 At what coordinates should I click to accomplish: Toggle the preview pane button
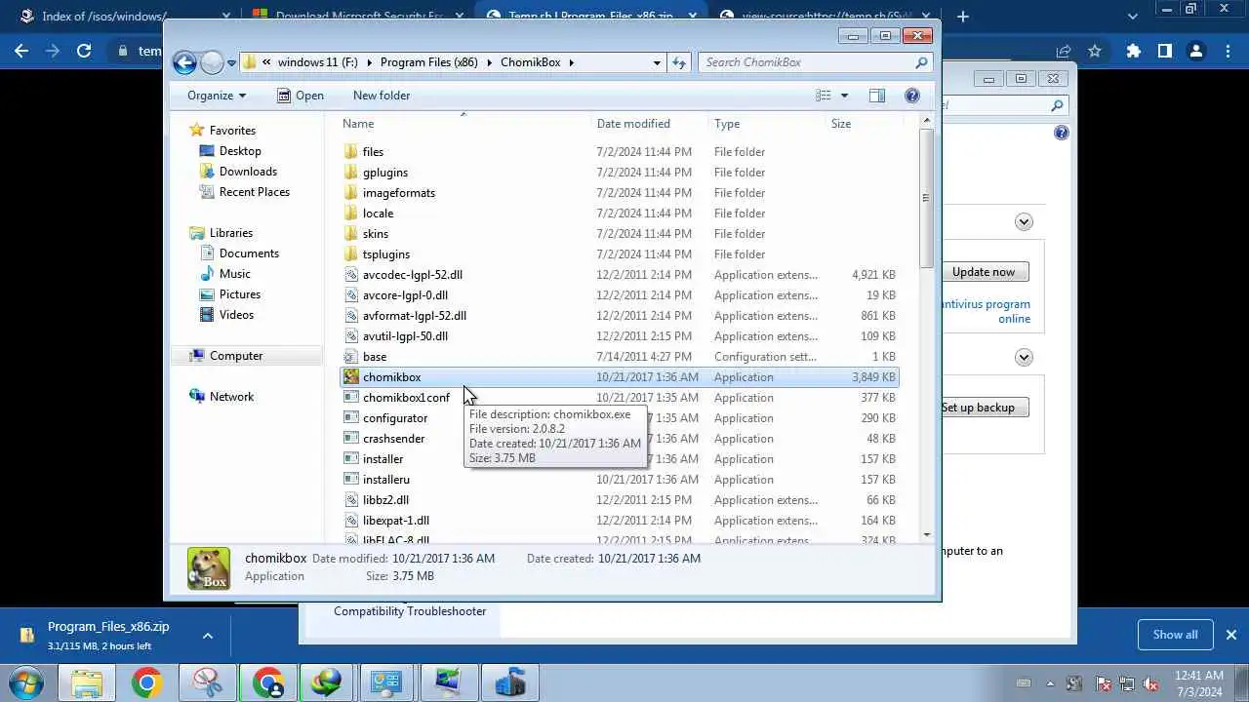click(876, 96)
